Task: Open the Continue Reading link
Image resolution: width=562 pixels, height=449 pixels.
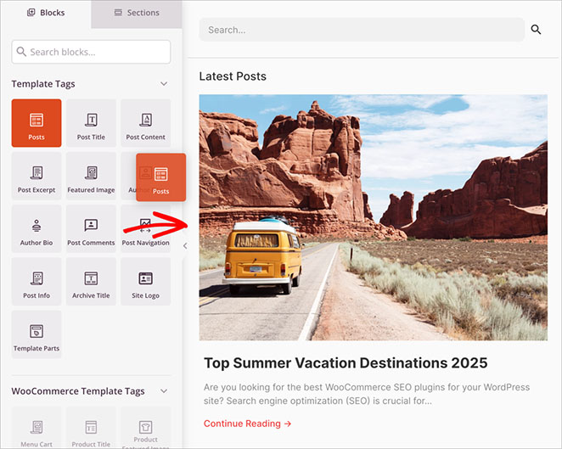Action: 247,424
